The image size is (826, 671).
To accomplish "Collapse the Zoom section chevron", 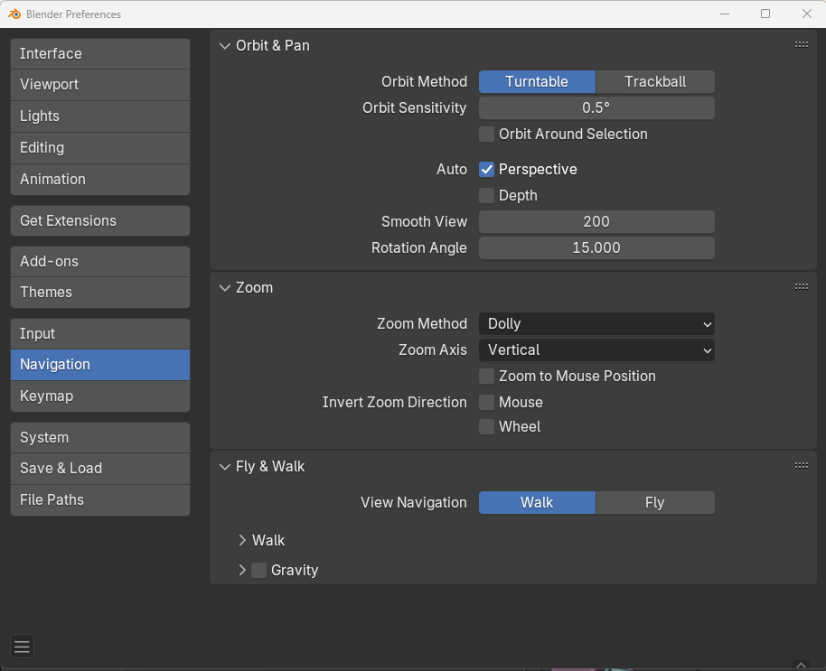I will [225, 288].
